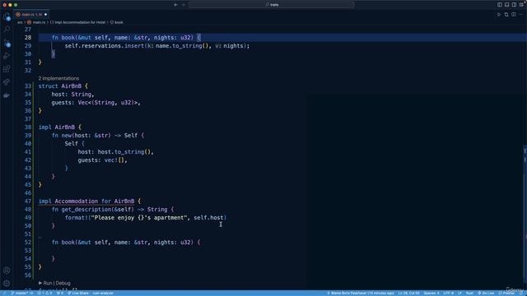Open the Live Share view in activity bar
This screenshot has height=296, width=527.
(x=7, y=82)
